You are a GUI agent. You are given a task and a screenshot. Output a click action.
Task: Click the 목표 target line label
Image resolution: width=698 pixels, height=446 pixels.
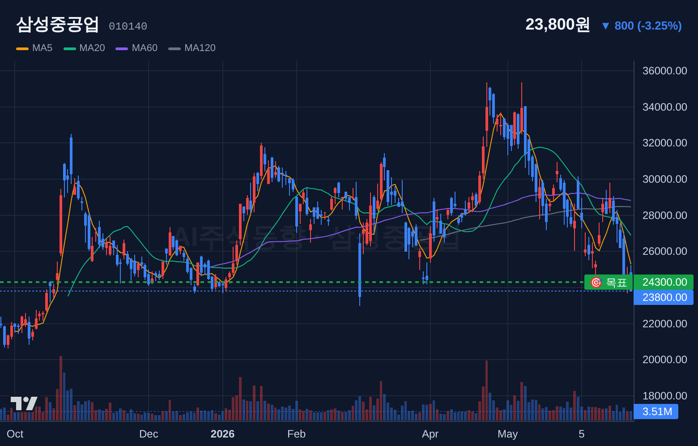pyautogui.click(x=609, y=283)
